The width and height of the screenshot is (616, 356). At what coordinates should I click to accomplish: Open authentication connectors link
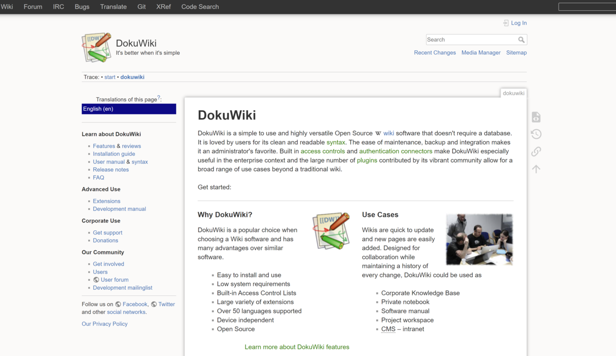pos(396,151)
